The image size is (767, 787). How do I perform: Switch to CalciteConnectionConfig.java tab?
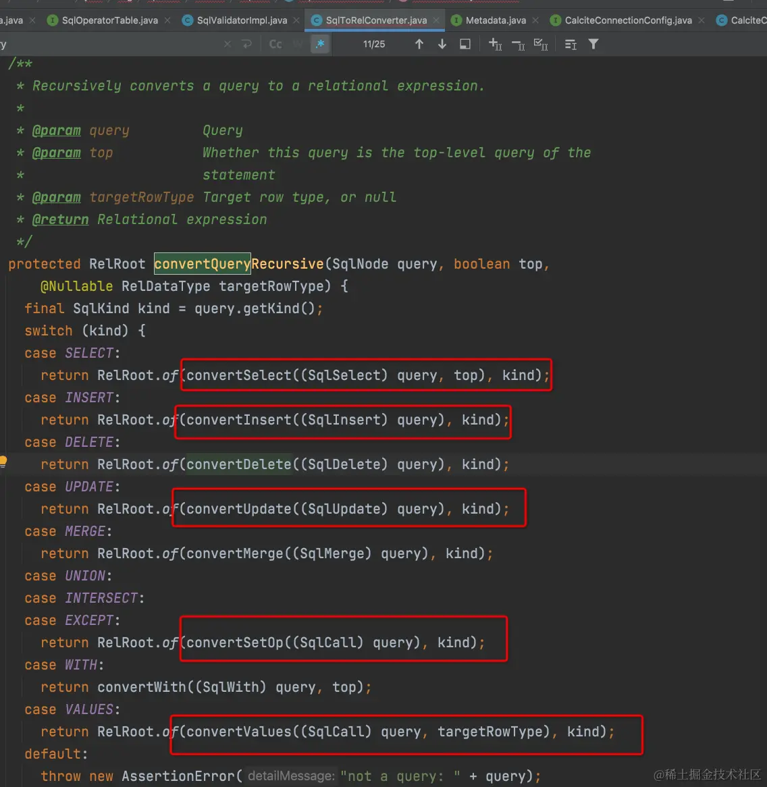628,20
